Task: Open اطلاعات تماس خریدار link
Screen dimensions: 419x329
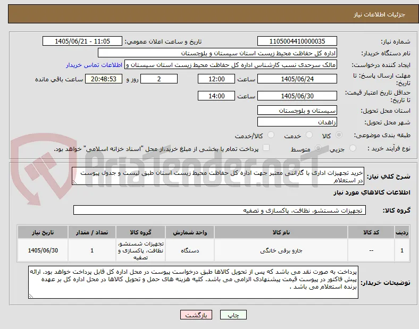Action: click(94, 65)
